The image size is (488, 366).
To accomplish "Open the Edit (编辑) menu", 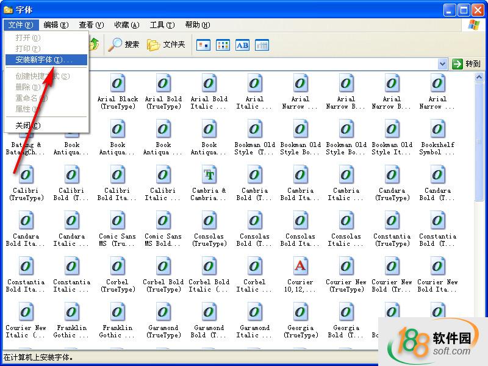I will pos(56,25).
